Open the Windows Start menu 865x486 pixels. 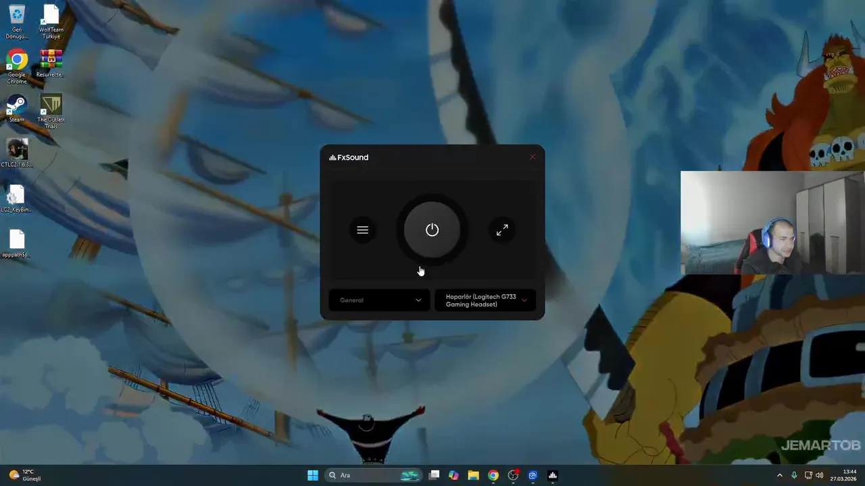313,475
